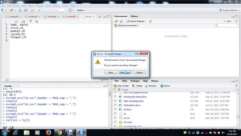Open the History tab
The width and height of the screenshot is (241, 136).
click(x=134, y=16)
